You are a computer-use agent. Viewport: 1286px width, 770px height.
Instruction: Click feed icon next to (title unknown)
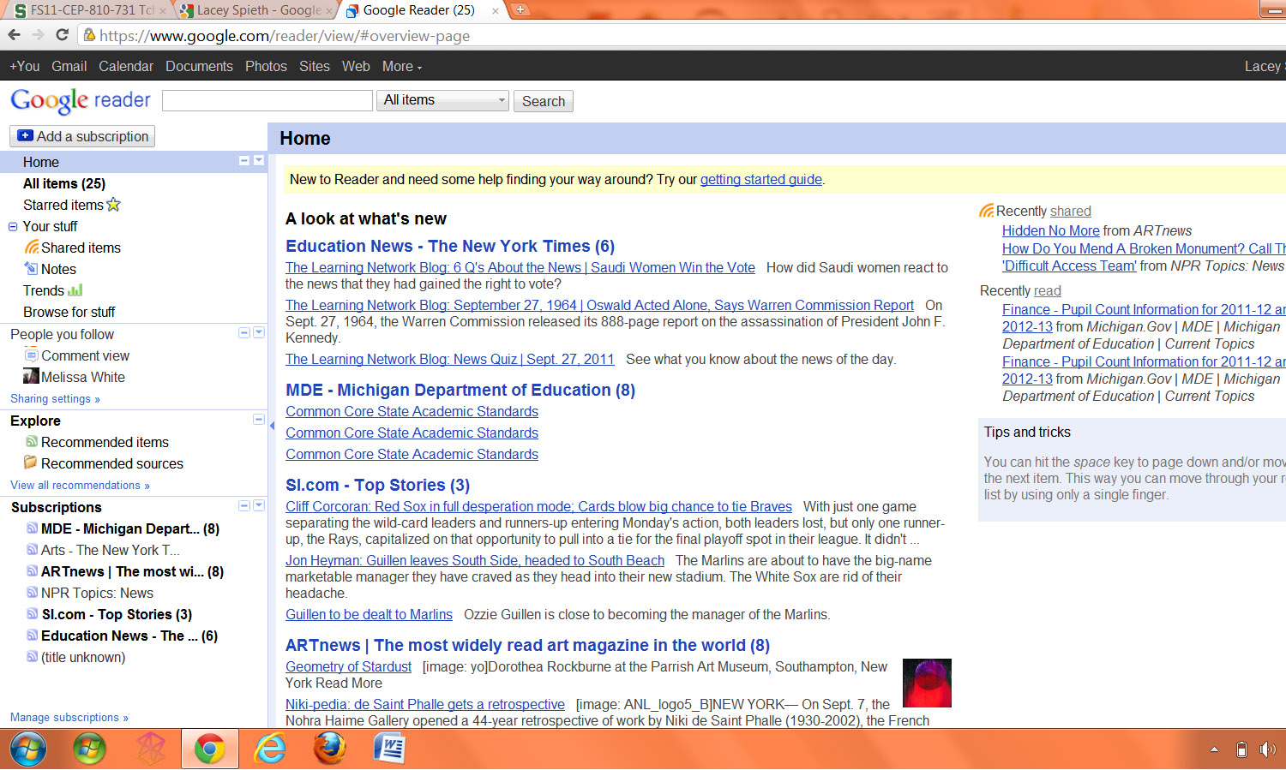[x=32, y=657]
